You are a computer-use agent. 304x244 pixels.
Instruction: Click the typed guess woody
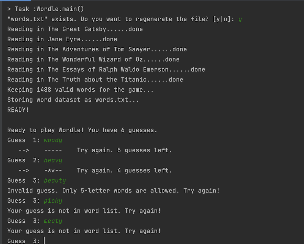tap(53, 140)
